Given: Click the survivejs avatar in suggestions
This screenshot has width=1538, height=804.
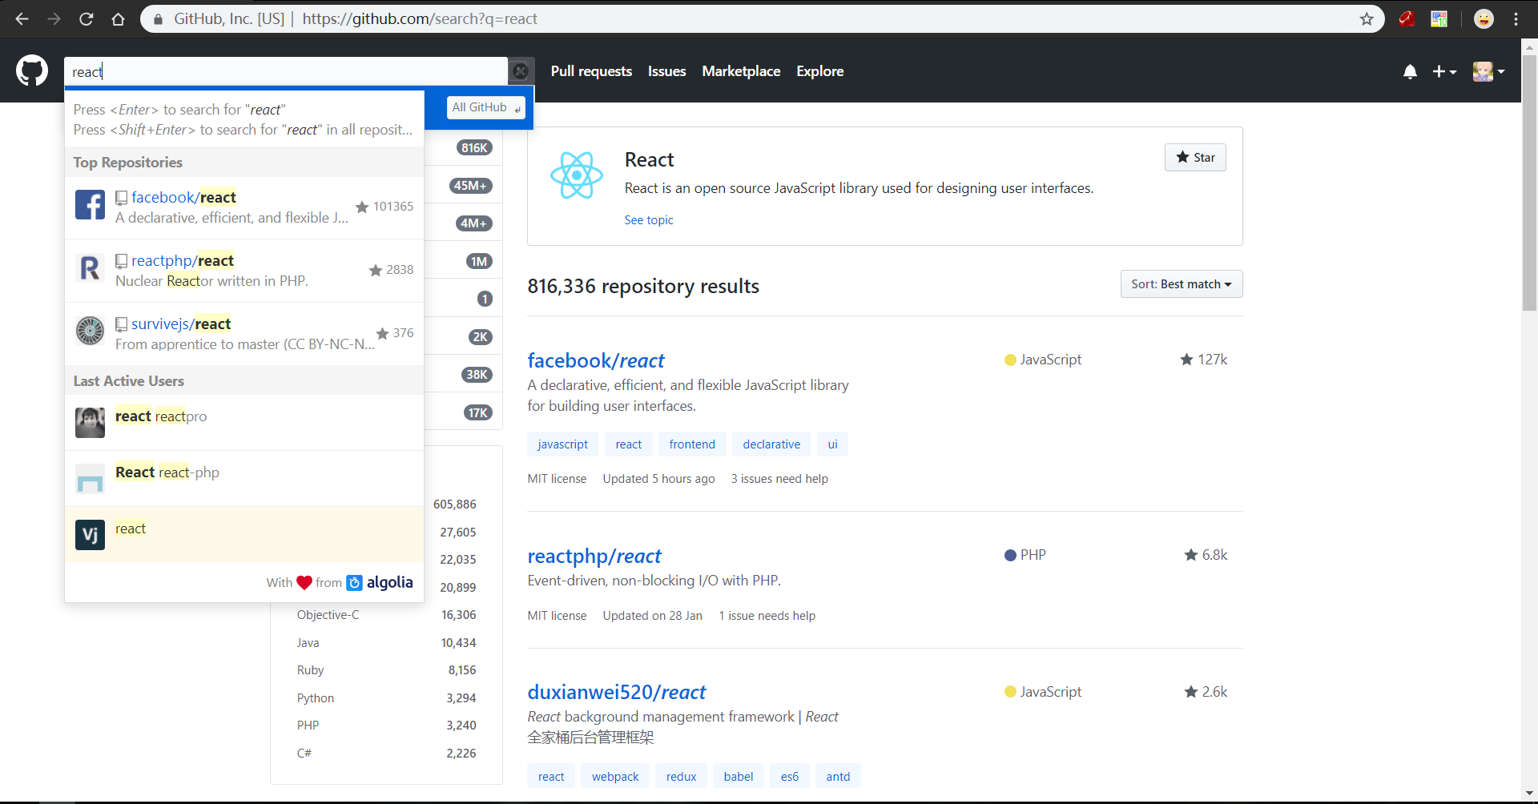Looking at the screenshot, I should (x=90, y=331).
